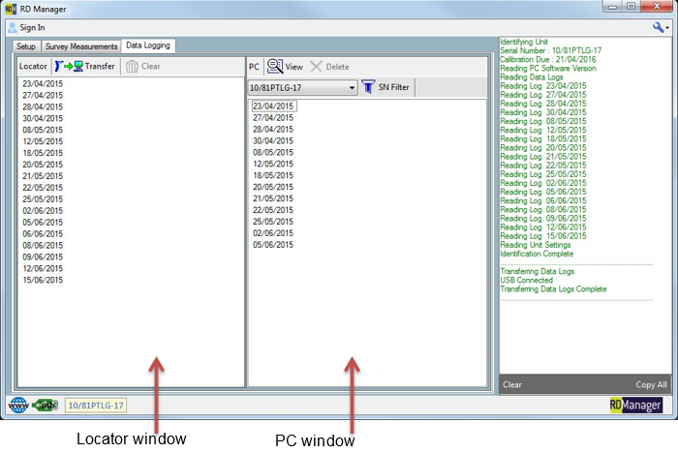The image size is (678, 453).
Task: Switch to the Setup tab
Action: tap(26, 46)
